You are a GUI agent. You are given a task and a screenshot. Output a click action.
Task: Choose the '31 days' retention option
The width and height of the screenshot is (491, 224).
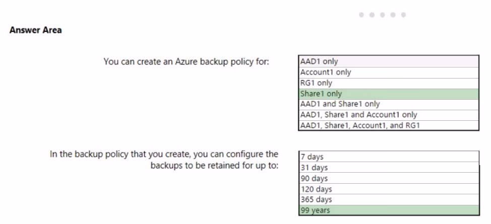click(389, 168)
